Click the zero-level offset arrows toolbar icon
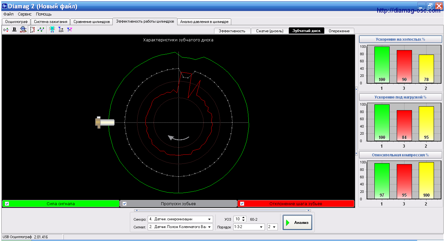Screen dimensions: 445x241 6,29
